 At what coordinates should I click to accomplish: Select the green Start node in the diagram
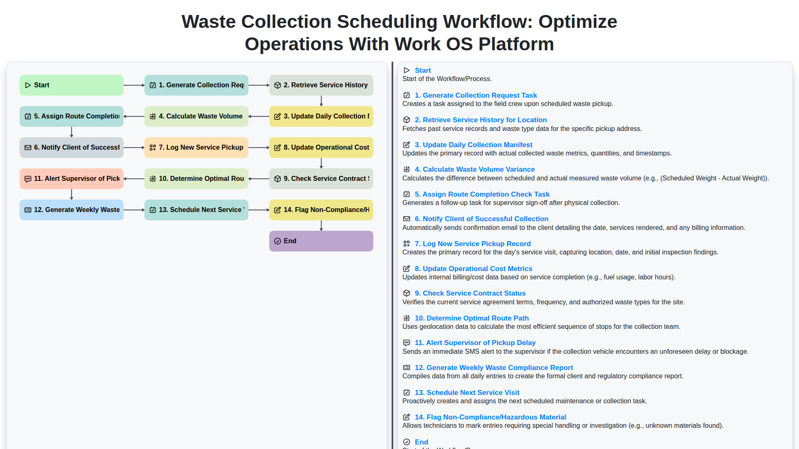point(71,85)
